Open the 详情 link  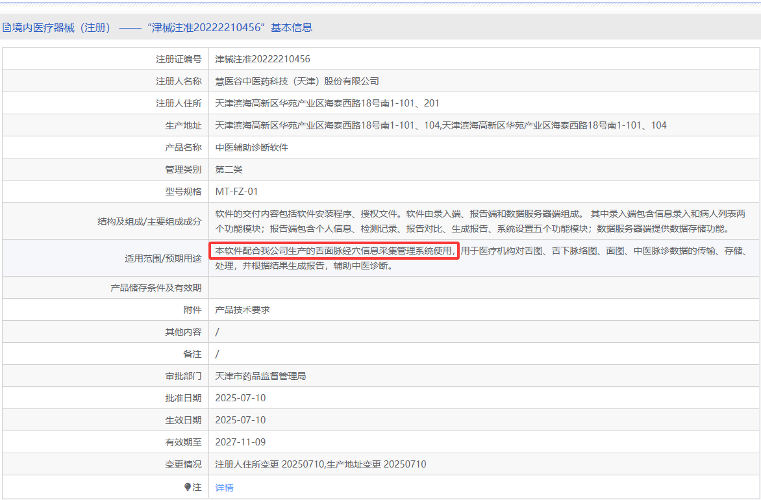pos(224,488)
